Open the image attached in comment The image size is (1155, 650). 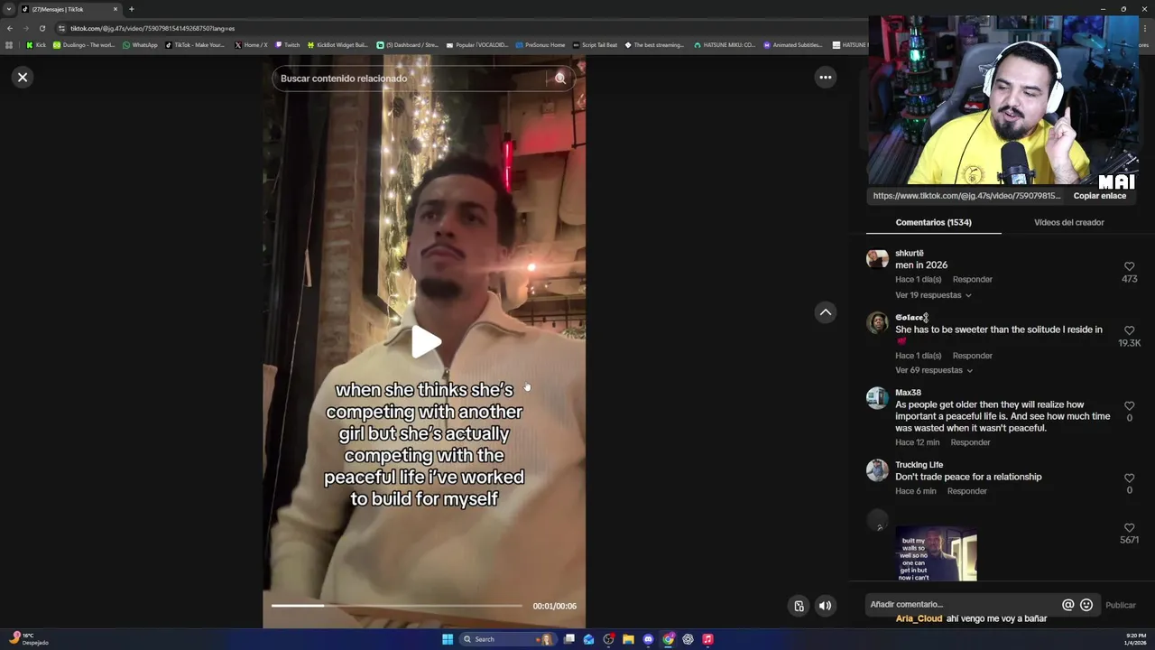936,554
